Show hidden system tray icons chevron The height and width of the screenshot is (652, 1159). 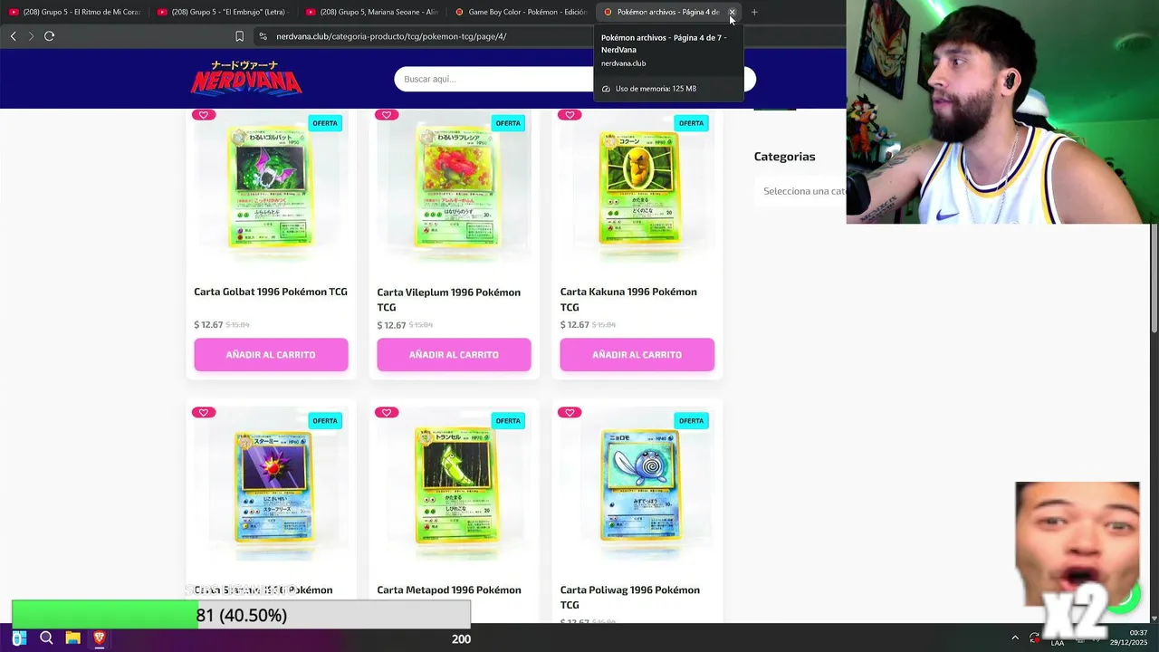[1015, 638]
